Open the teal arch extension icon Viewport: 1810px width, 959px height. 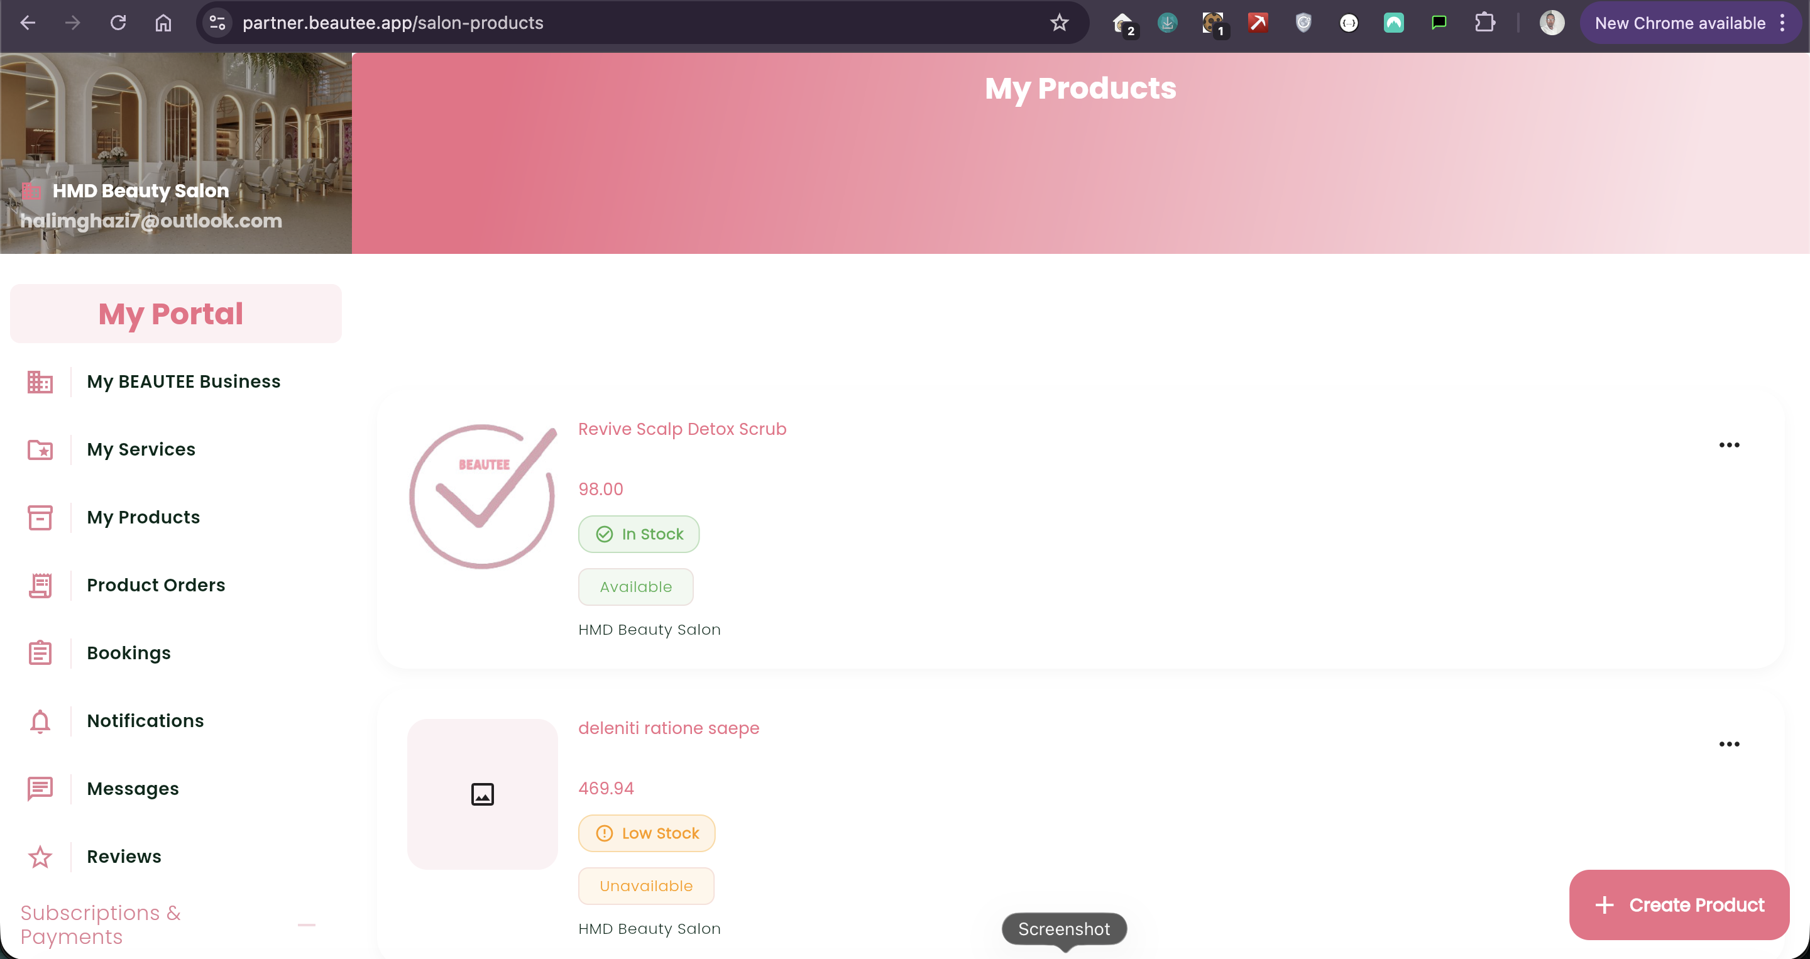pos(1393,23)
